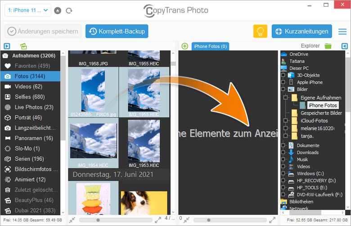The height and width of the screenshot is (226, 351).
Task: Click Änderungen speichern button
Action: tap(43, 32)
